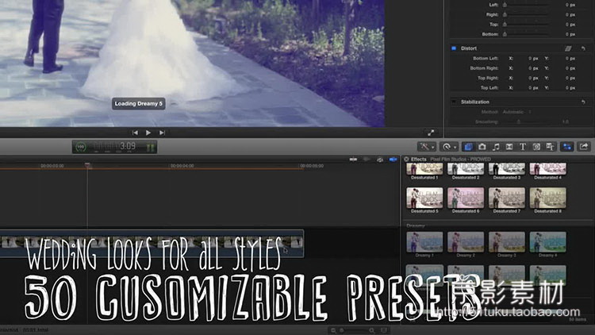This screenshot has height=335, width=595.
Task: Open the Music and Sound browser
Action: pyautogui.click(x=496, y=147)
